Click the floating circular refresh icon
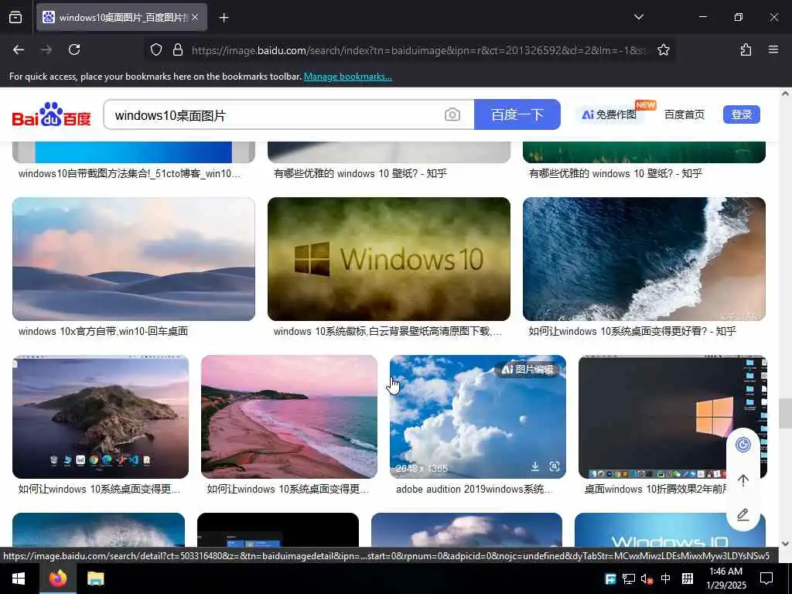The width and height of the screenshot is (792, 594). (743, 445)
